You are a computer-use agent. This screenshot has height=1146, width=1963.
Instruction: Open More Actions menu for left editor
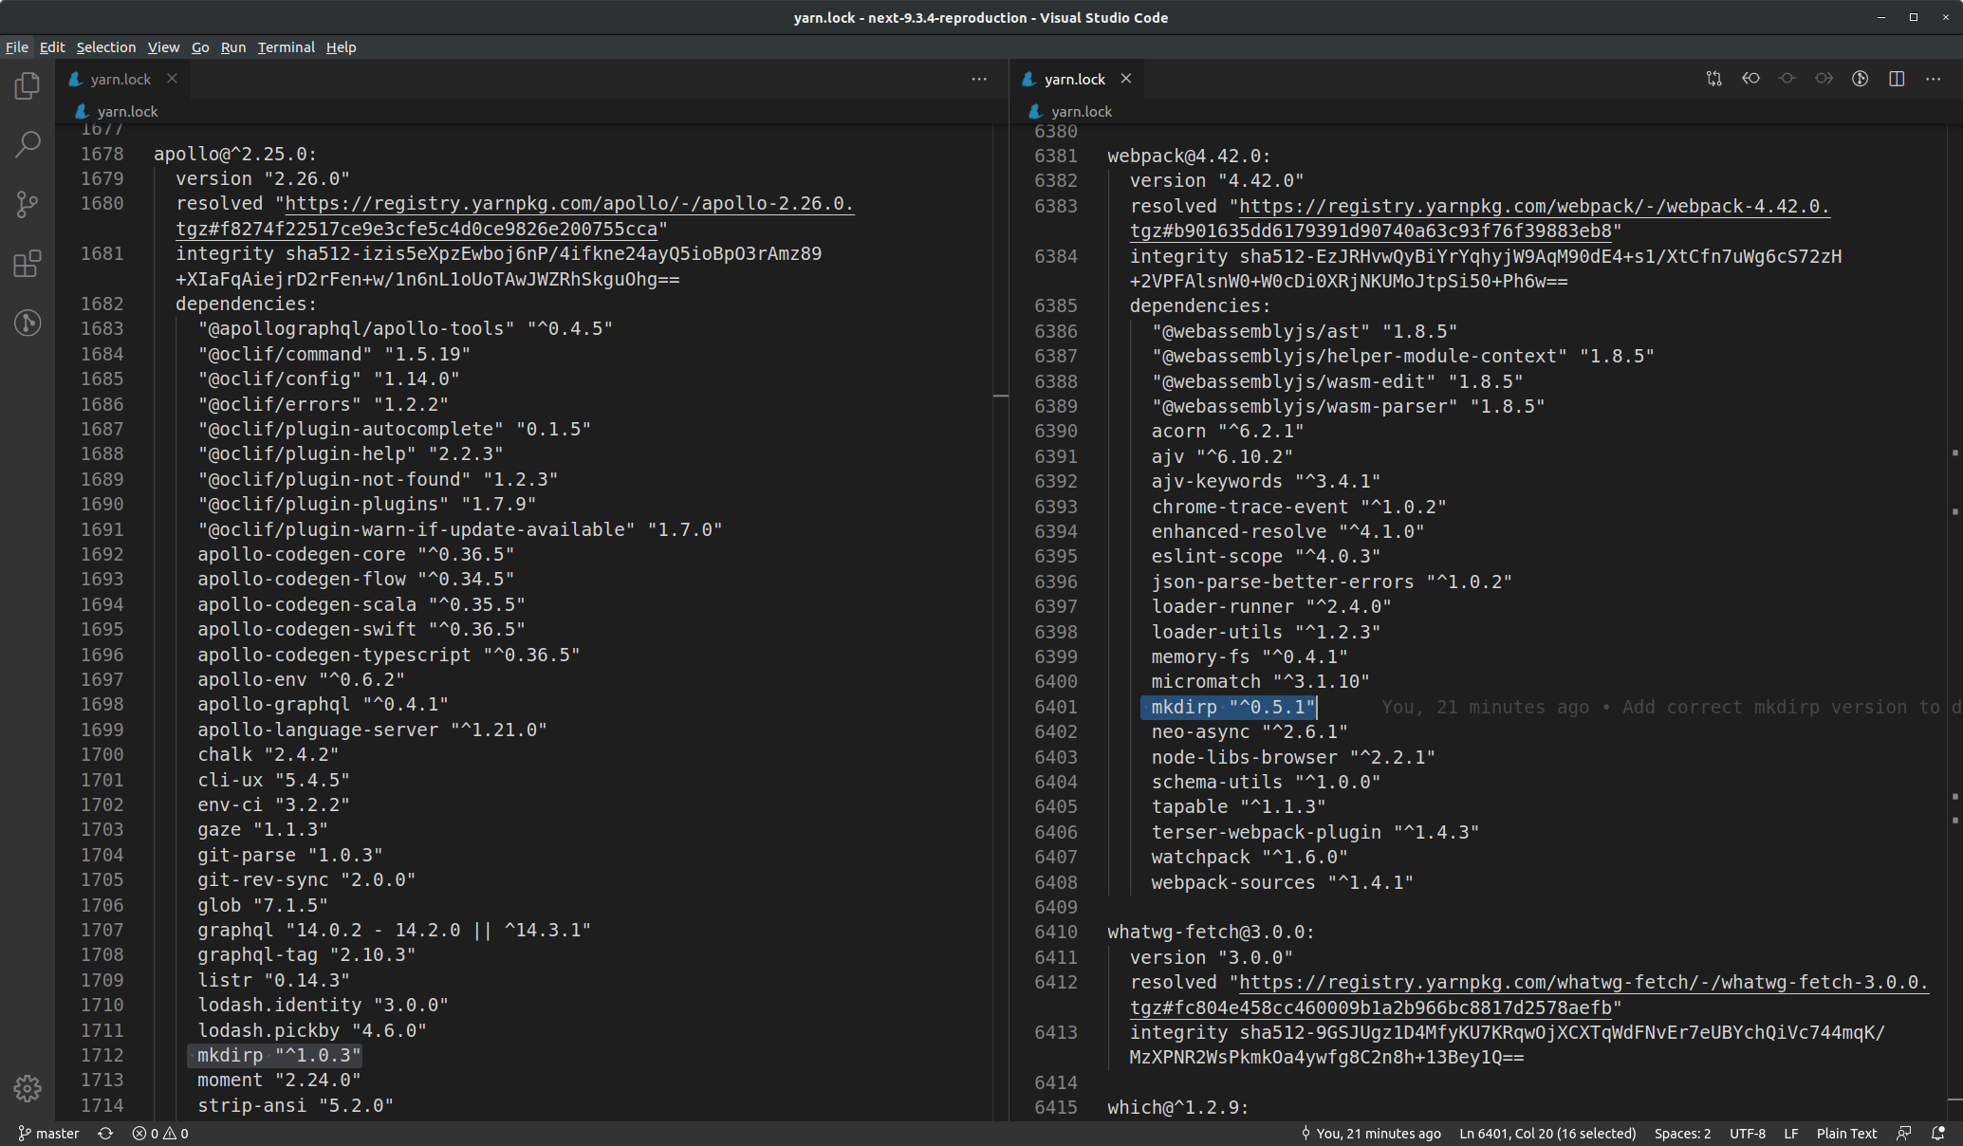[979, 79]
